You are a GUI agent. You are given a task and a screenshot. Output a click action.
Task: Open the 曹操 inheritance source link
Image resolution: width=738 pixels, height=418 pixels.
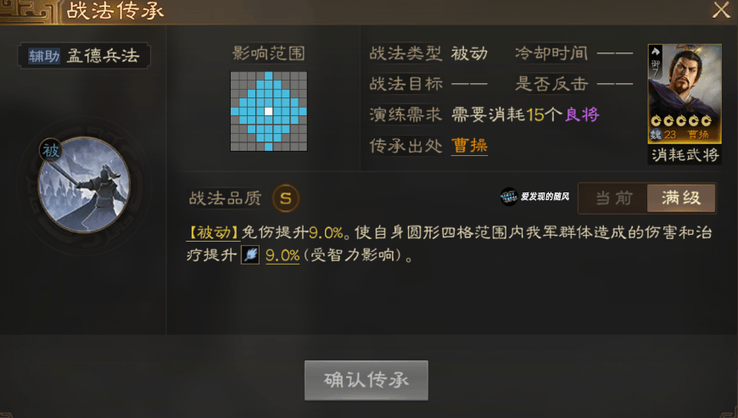point(469,146)
